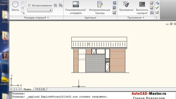Screen dimensions: 176x99
Task: Click the import customizations icon in Адаптация
Action: [114, 3]
